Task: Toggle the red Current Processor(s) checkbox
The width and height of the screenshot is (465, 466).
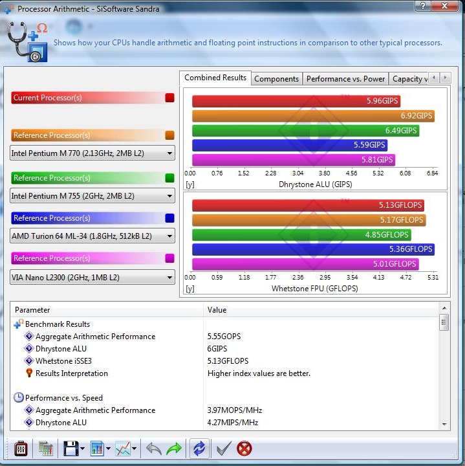Action: (x=169, y=98)
